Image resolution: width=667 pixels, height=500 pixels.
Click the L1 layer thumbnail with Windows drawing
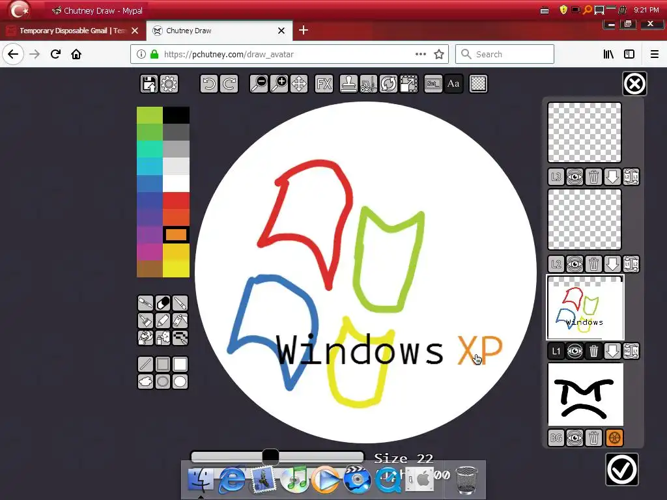[x=585, y=308]
